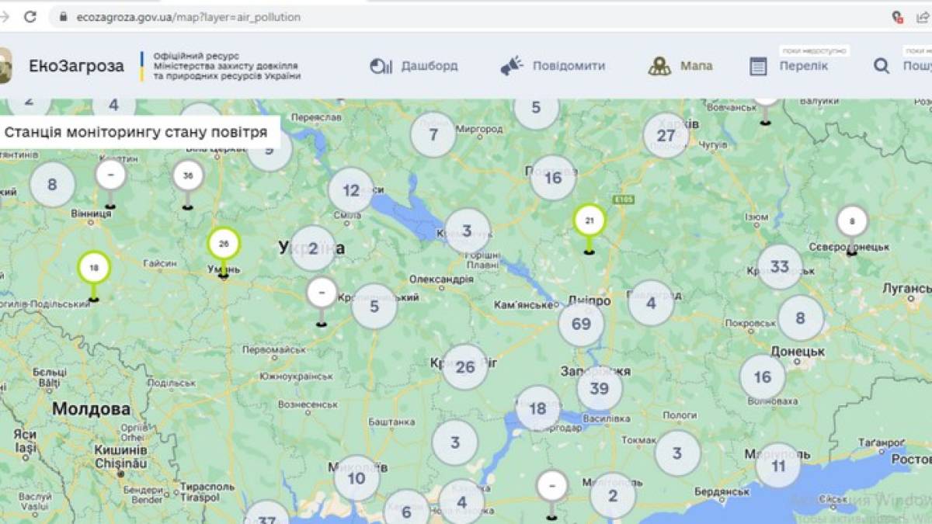Click the Мапа map-pin icon
The height and width of the screenshot is (524, 932).
click(659, 67)
